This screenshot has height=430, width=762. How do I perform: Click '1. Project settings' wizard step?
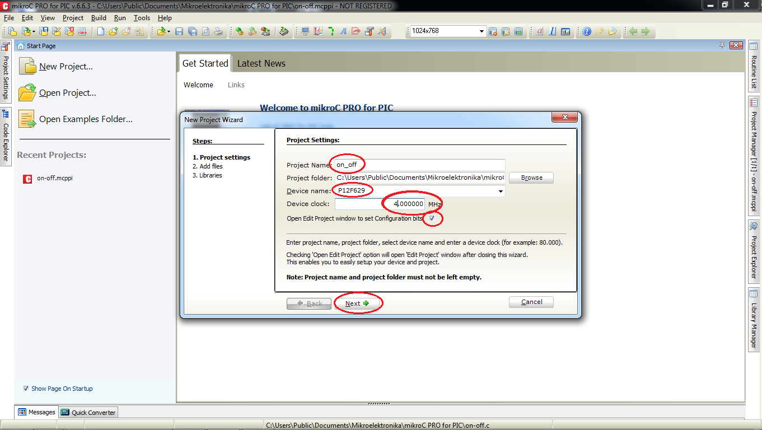tap(221, 157)
